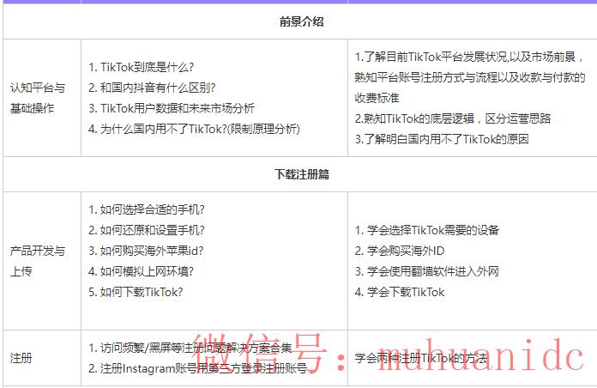Click 2. 如何还原和设置手机?
The width and height of the screenshot is (597, 388).
147,230
